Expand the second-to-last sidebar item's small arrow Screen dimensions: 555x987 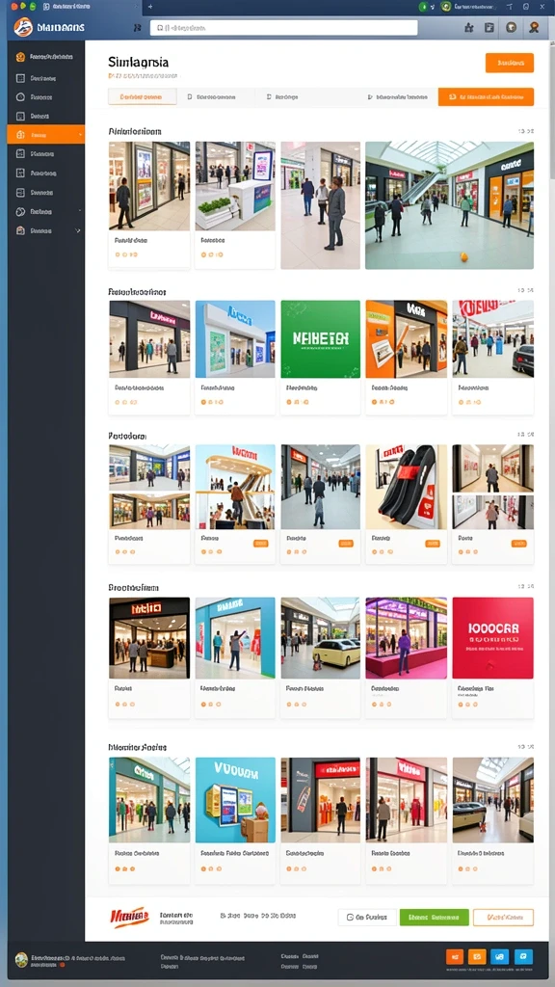80,211
